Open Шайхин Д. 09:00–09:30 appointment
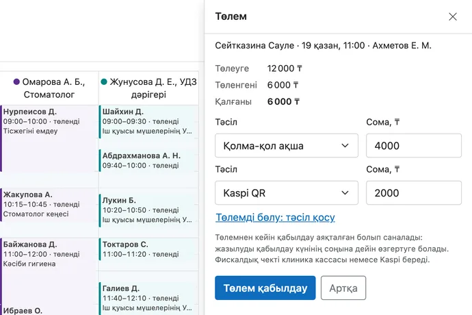Image resolution: width=472 pixels, height=315 pixels. click(x=148, y=122)
